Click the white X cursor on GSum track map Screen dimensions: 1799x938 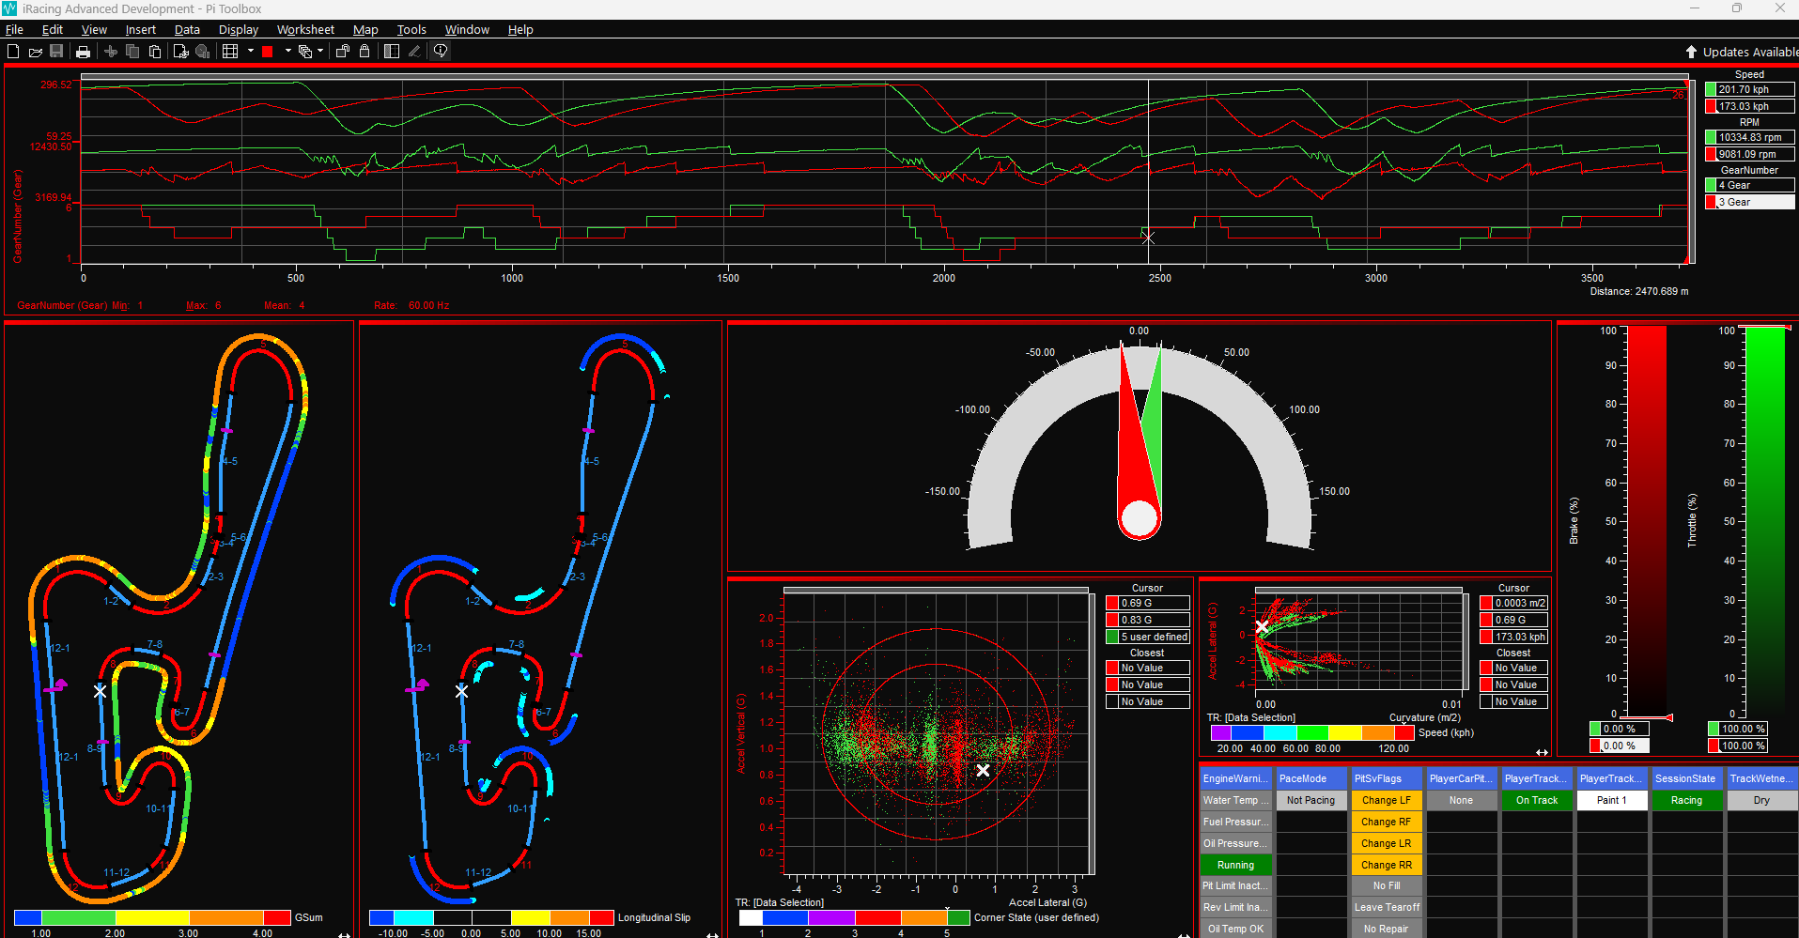(x=101, y=691)
